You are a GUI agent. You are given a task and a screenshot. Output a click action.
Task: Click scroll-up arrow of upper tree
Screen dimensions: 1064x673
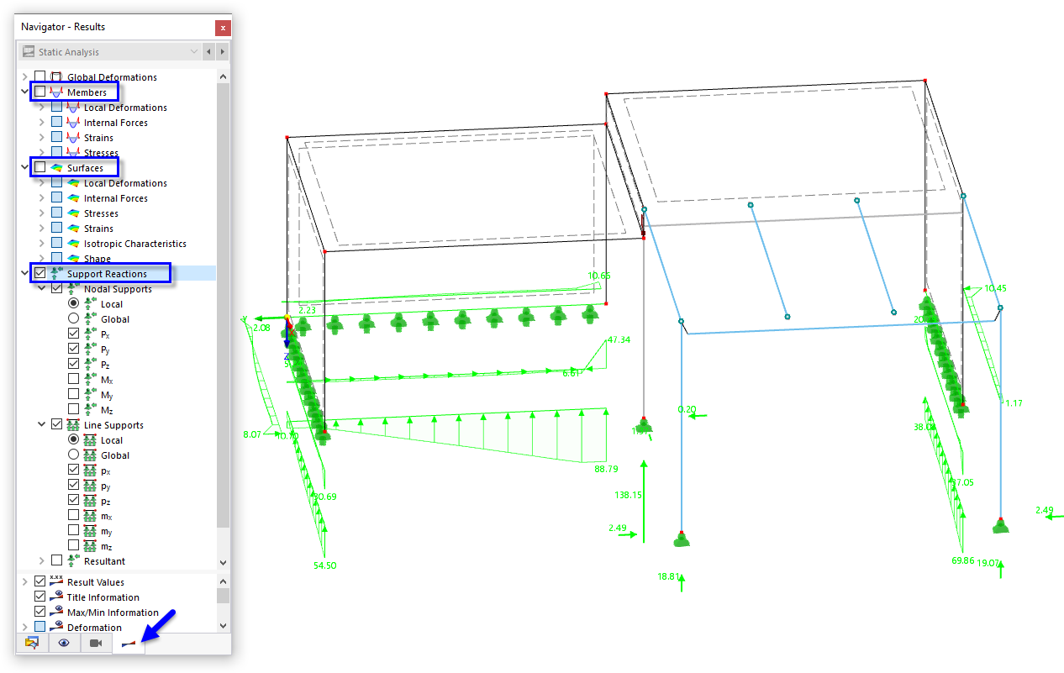click(223, 76)
